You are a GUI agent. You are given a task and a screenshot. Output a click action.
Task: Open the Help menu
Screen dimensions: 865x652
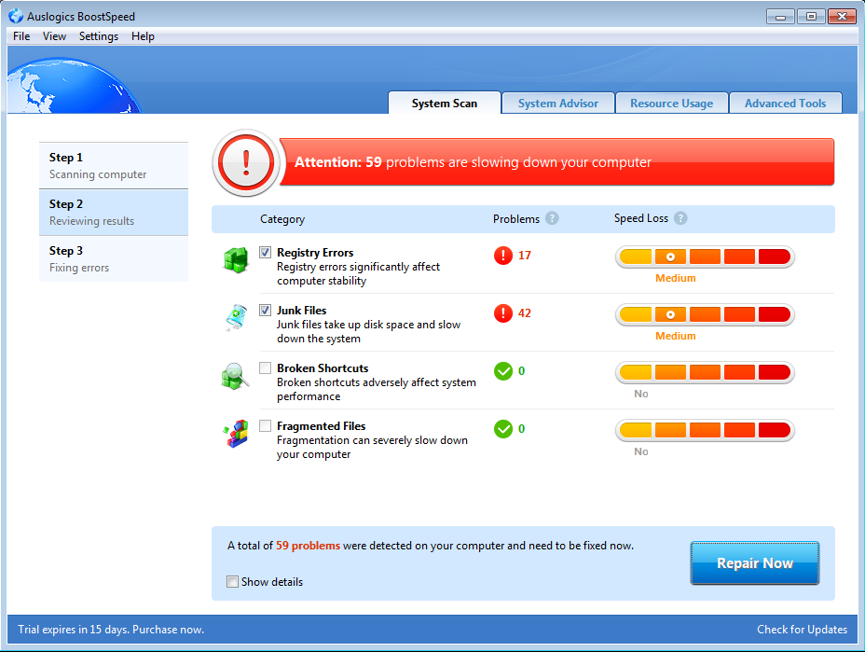(x=143, y=36)
